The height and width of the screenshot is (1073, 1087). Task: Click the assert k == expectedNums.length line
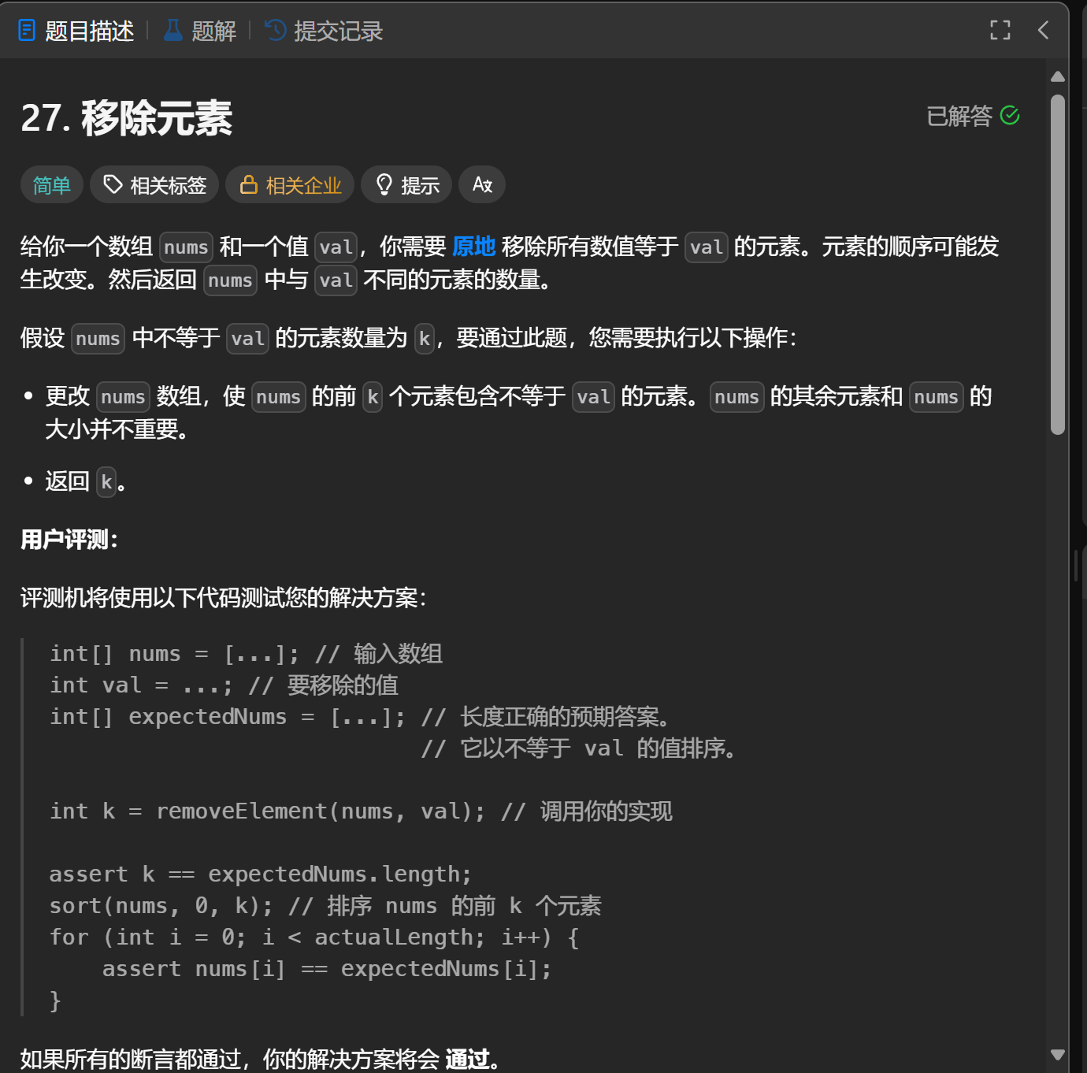(x=260, y=874)
